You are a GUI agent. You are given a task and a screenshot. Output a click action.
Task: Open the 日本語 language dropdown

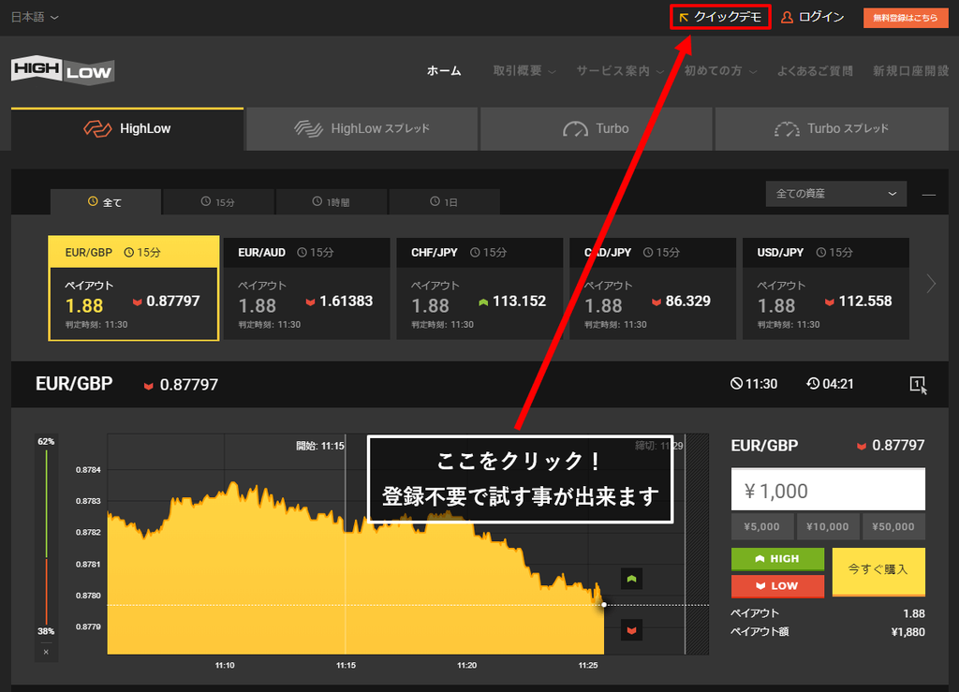pyautogui.click(x=35, y=17)
